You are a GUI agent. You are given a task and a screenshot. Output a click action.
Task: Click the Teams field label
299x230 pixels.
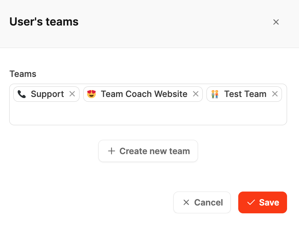tap(23, 74)
